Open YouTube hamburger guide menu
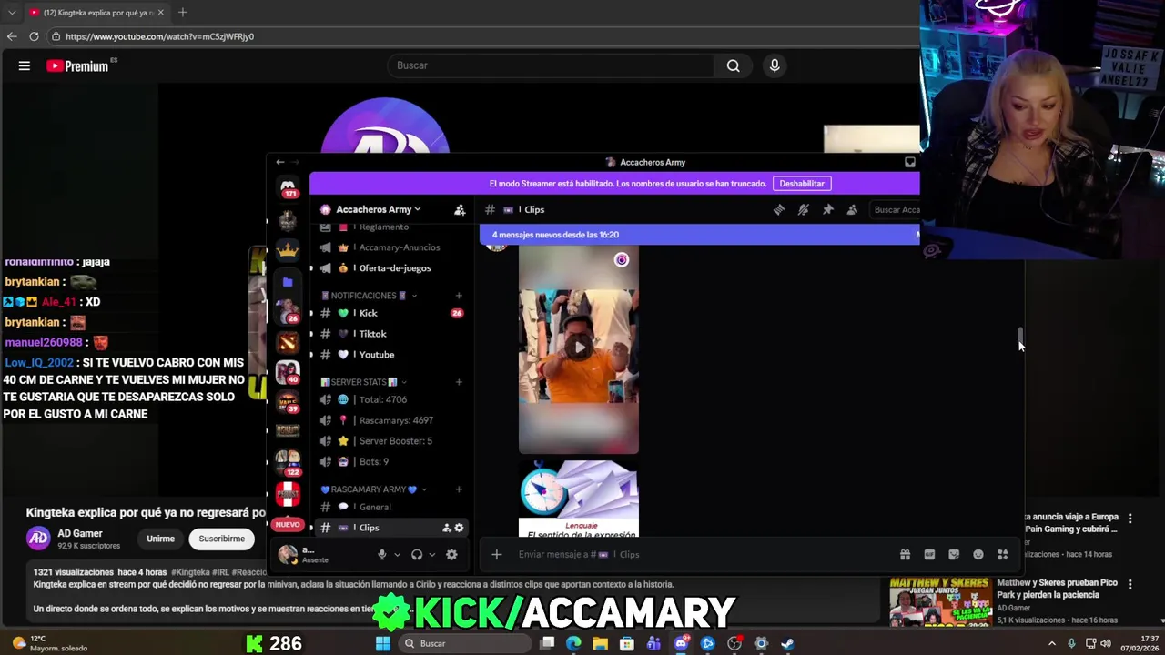Image resolution: width=1165 pixels, height=655 pixels. 25,65
